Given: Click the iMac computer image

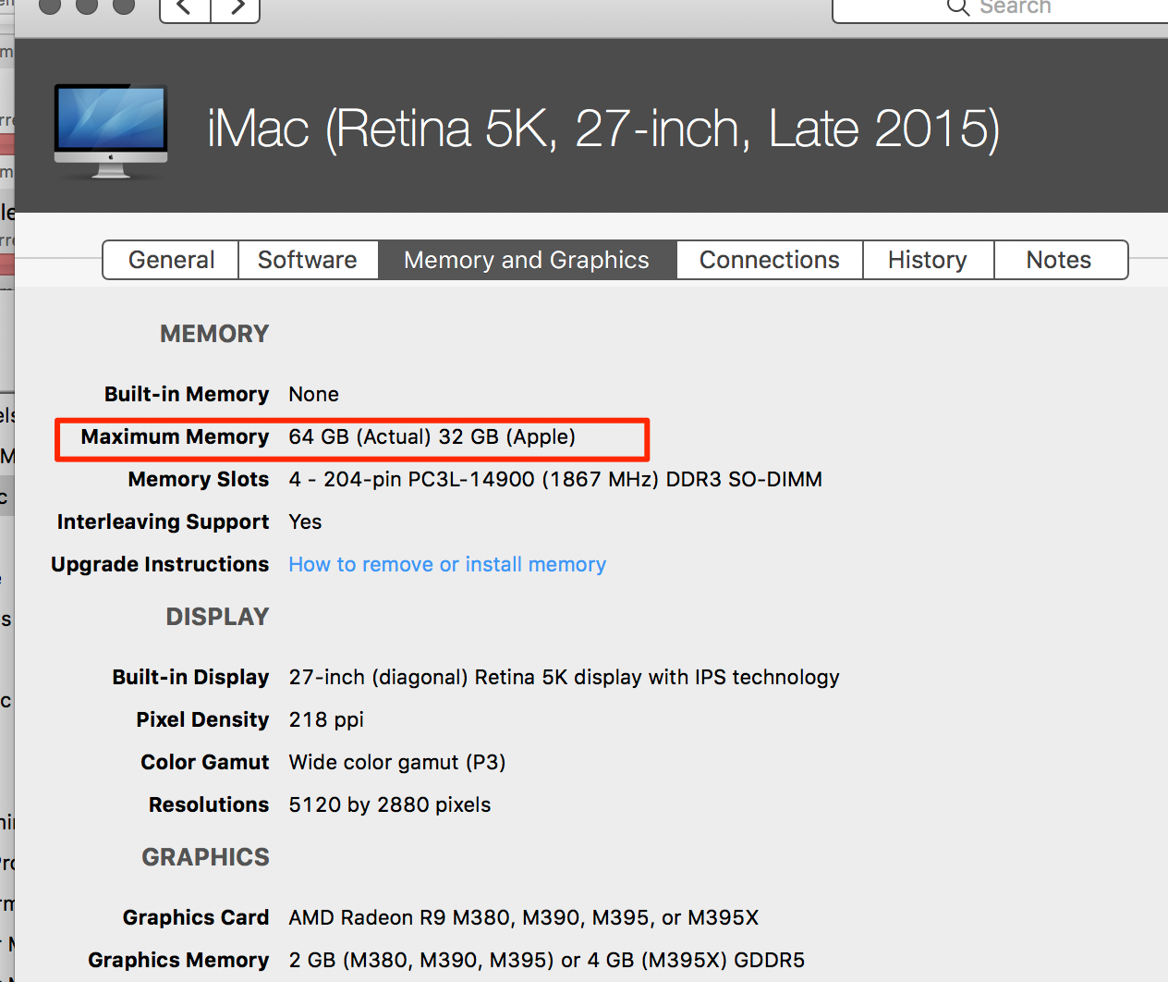Looking at the screenshot, I should click(x=111, y=130).
